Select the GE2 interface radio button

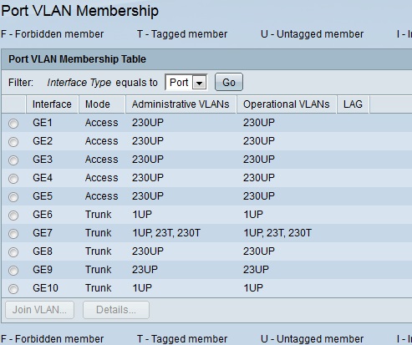tap(13, 142)
